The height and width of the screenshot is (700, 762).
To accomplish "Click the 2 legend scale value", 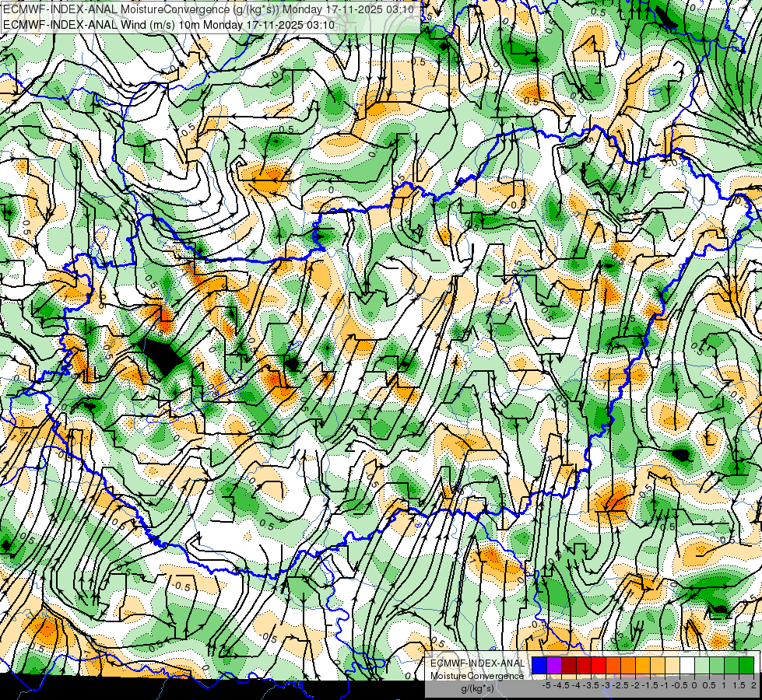I will [753, 686].
